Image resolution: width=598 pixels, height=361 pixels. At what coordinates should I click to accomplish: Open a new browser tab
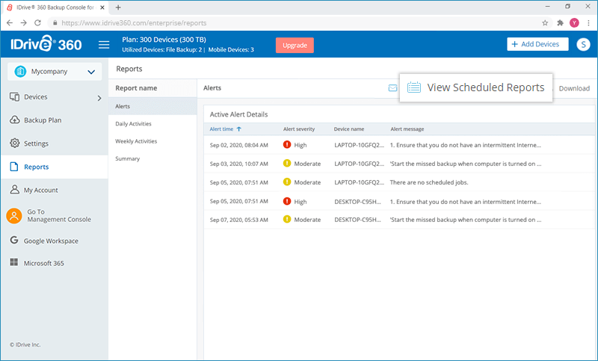coord(118,7)
